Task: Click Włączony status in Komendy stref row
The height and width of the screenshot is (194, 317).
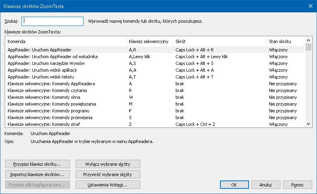Action: (x=278, y=124)
